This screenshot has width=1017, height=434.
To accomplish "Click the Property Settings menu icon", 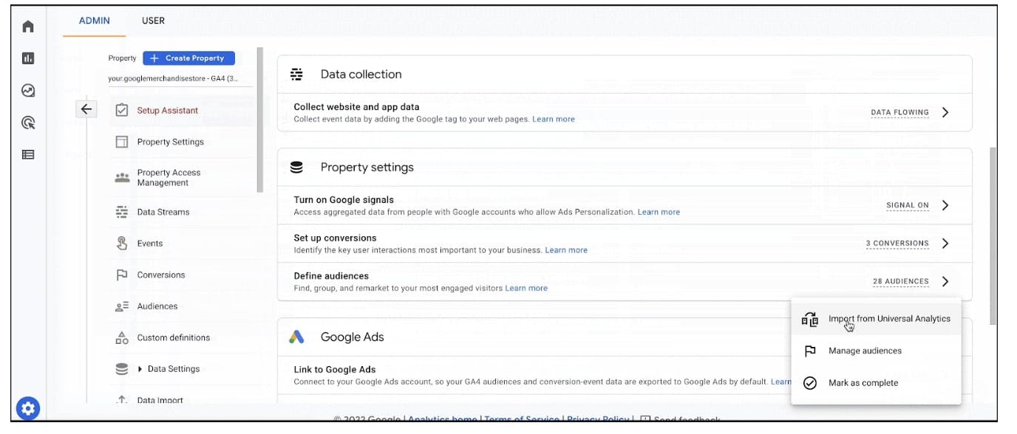I will click(122, 142).
